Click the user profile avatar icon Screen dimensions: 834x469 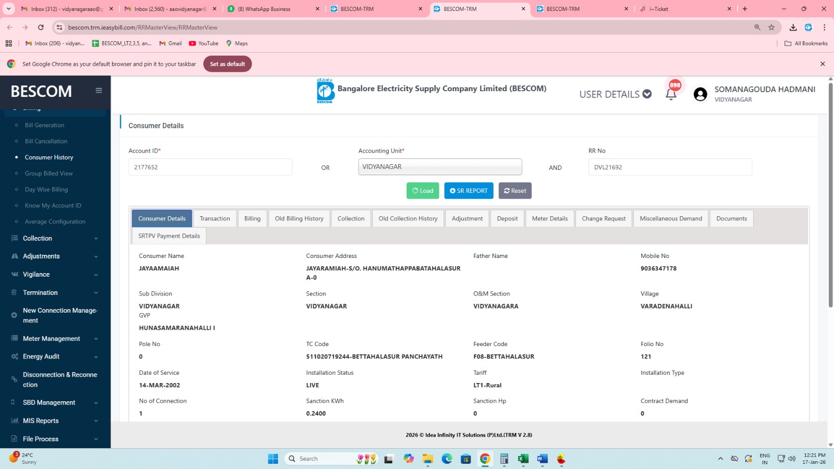point(700,94)
